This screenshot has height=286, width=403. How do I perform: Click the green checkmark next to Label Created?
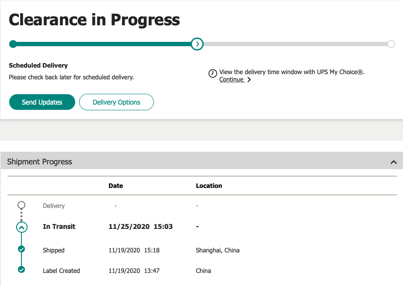click(21, 269)
